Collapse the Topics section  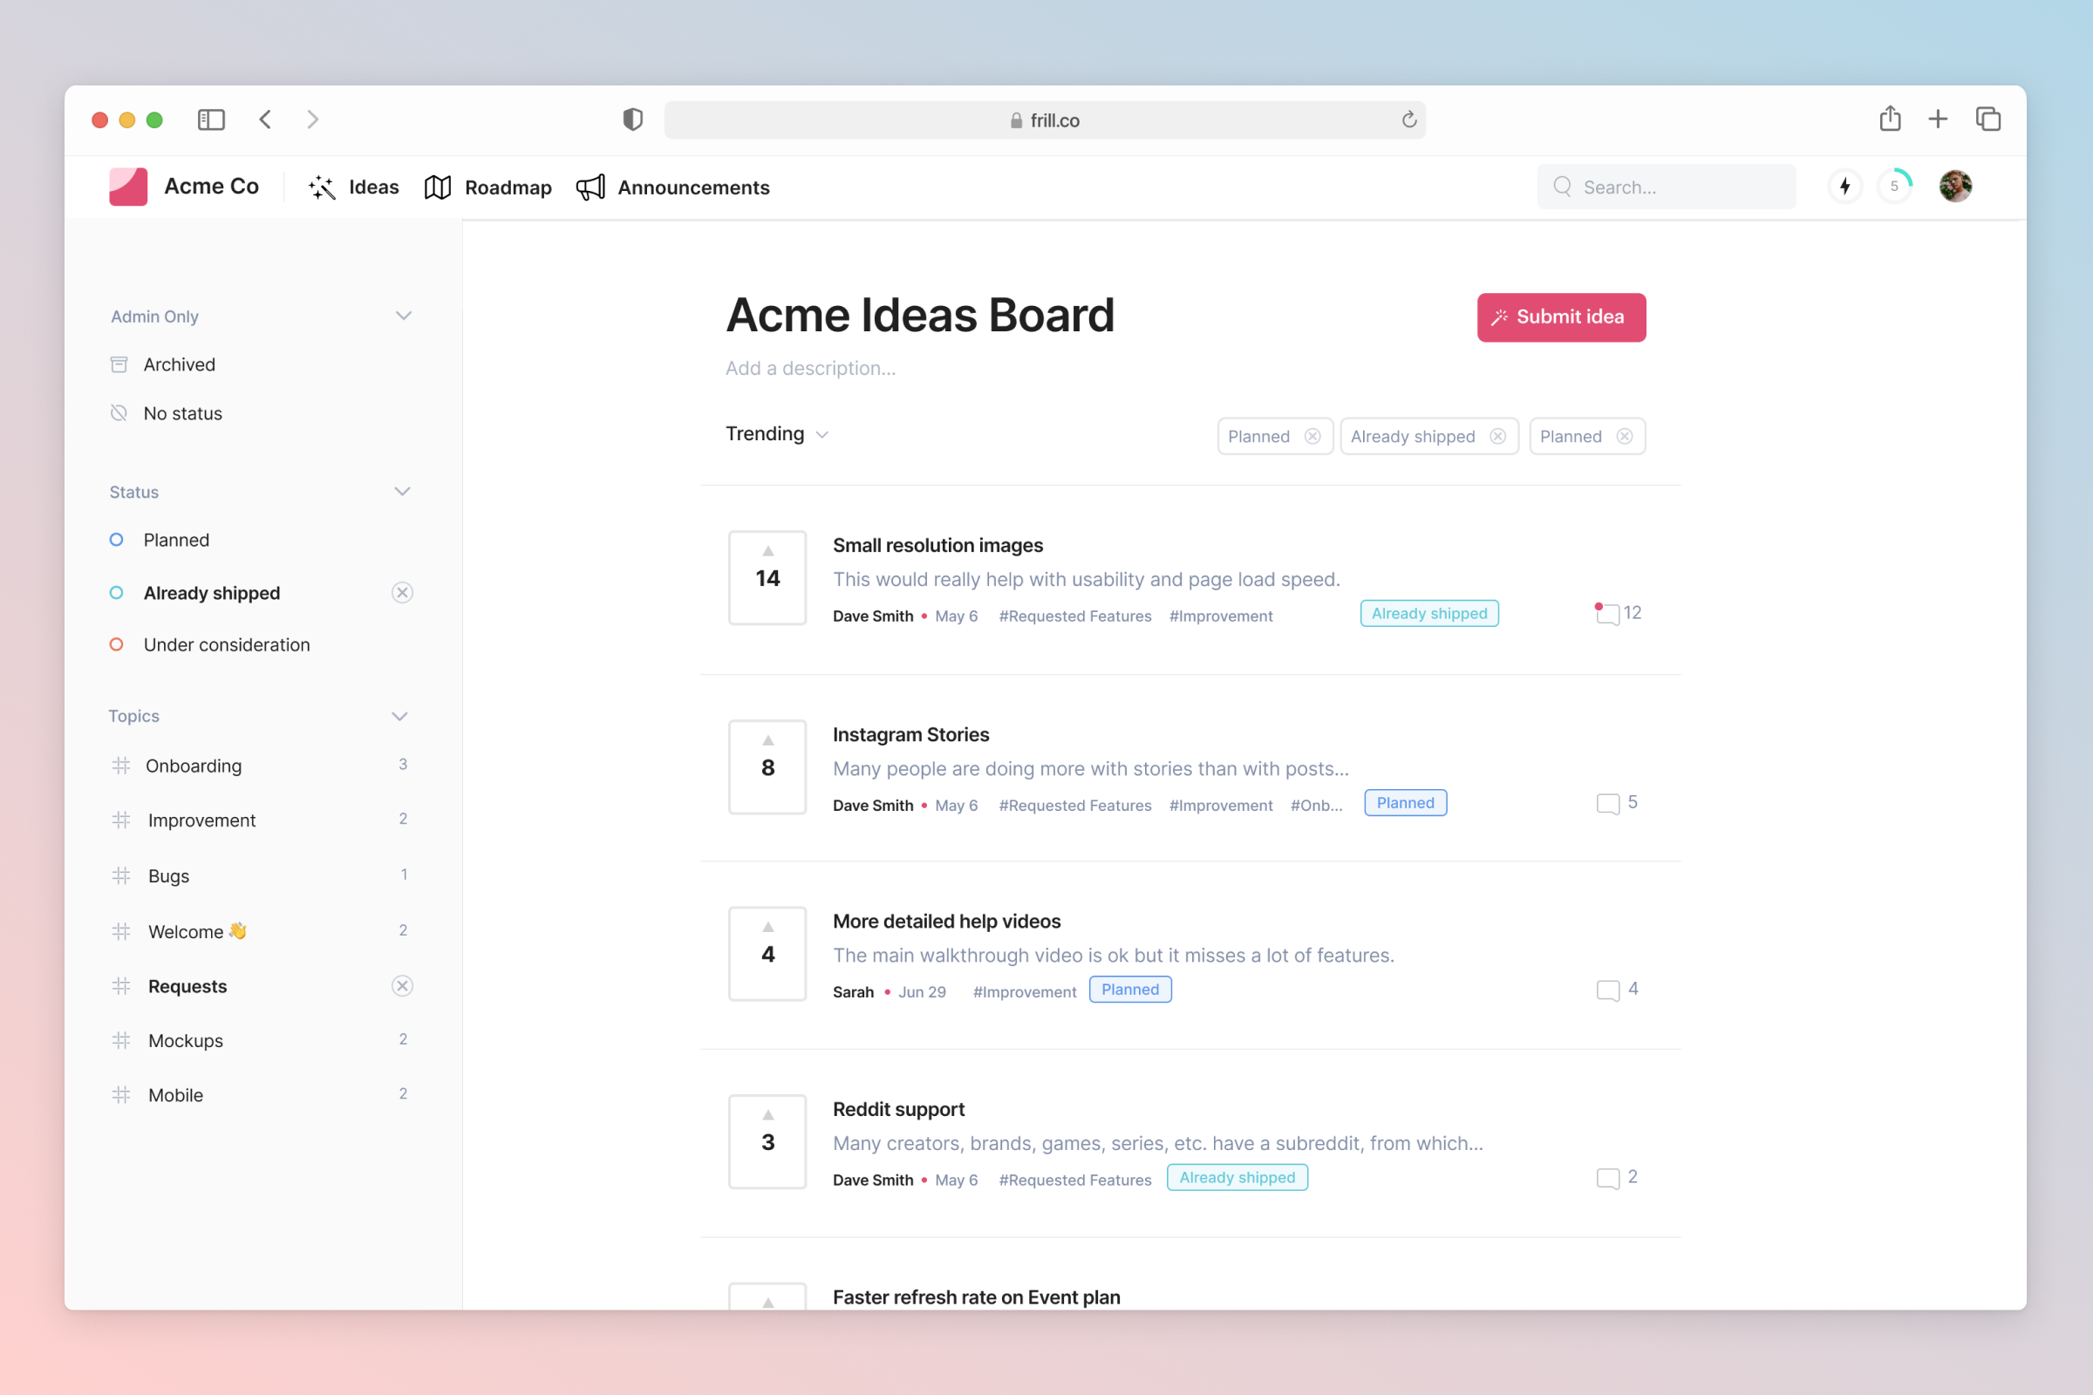click(399, 716)
